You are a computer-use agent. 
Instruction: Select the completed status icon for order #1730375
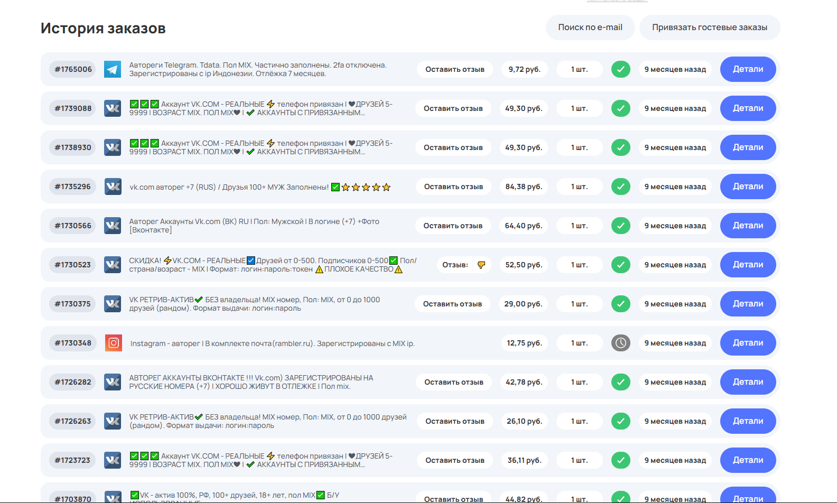(x=621, y=304)
